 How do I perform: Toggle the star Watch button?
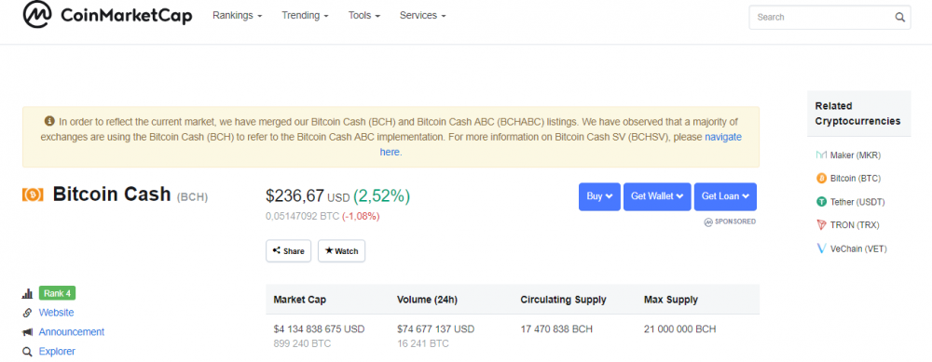click(342, 251)
